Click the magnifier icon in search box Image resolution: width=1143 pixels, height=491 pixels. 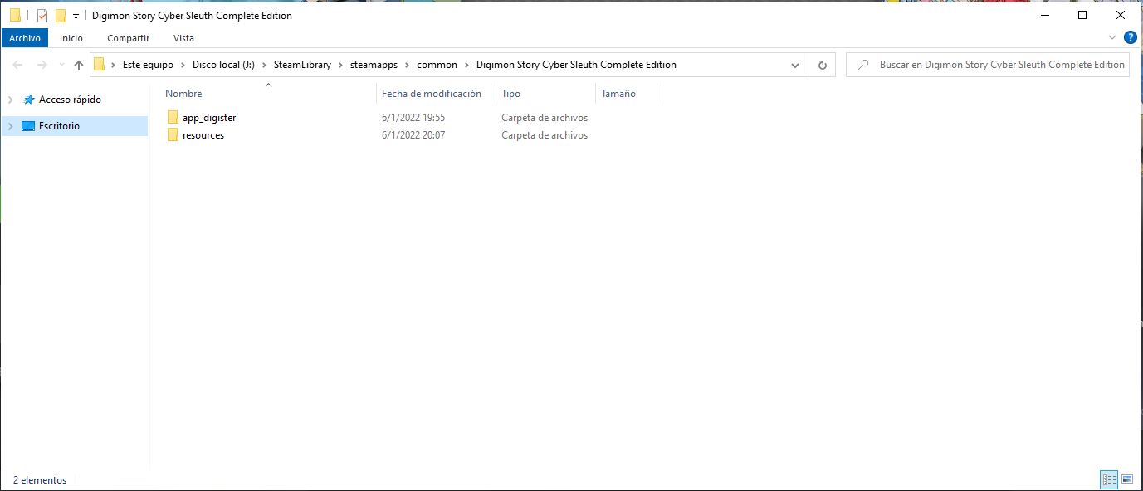click(x=863, y=65)
